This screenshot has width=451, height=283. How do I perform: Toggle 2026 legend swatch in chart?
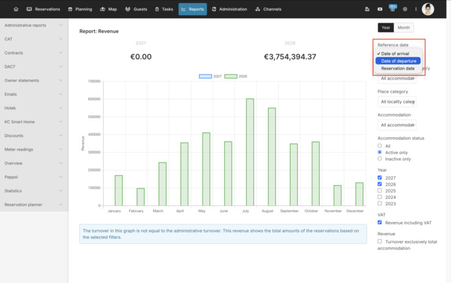pos(231,76)
